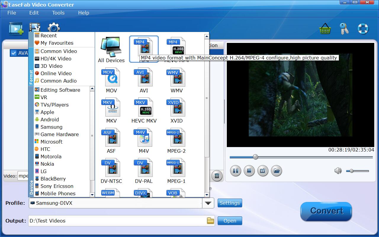Select the DV-NTSC format icon
Image resolution: width=379 pixels, height=237 pixels.
click(x=111, y=171)
